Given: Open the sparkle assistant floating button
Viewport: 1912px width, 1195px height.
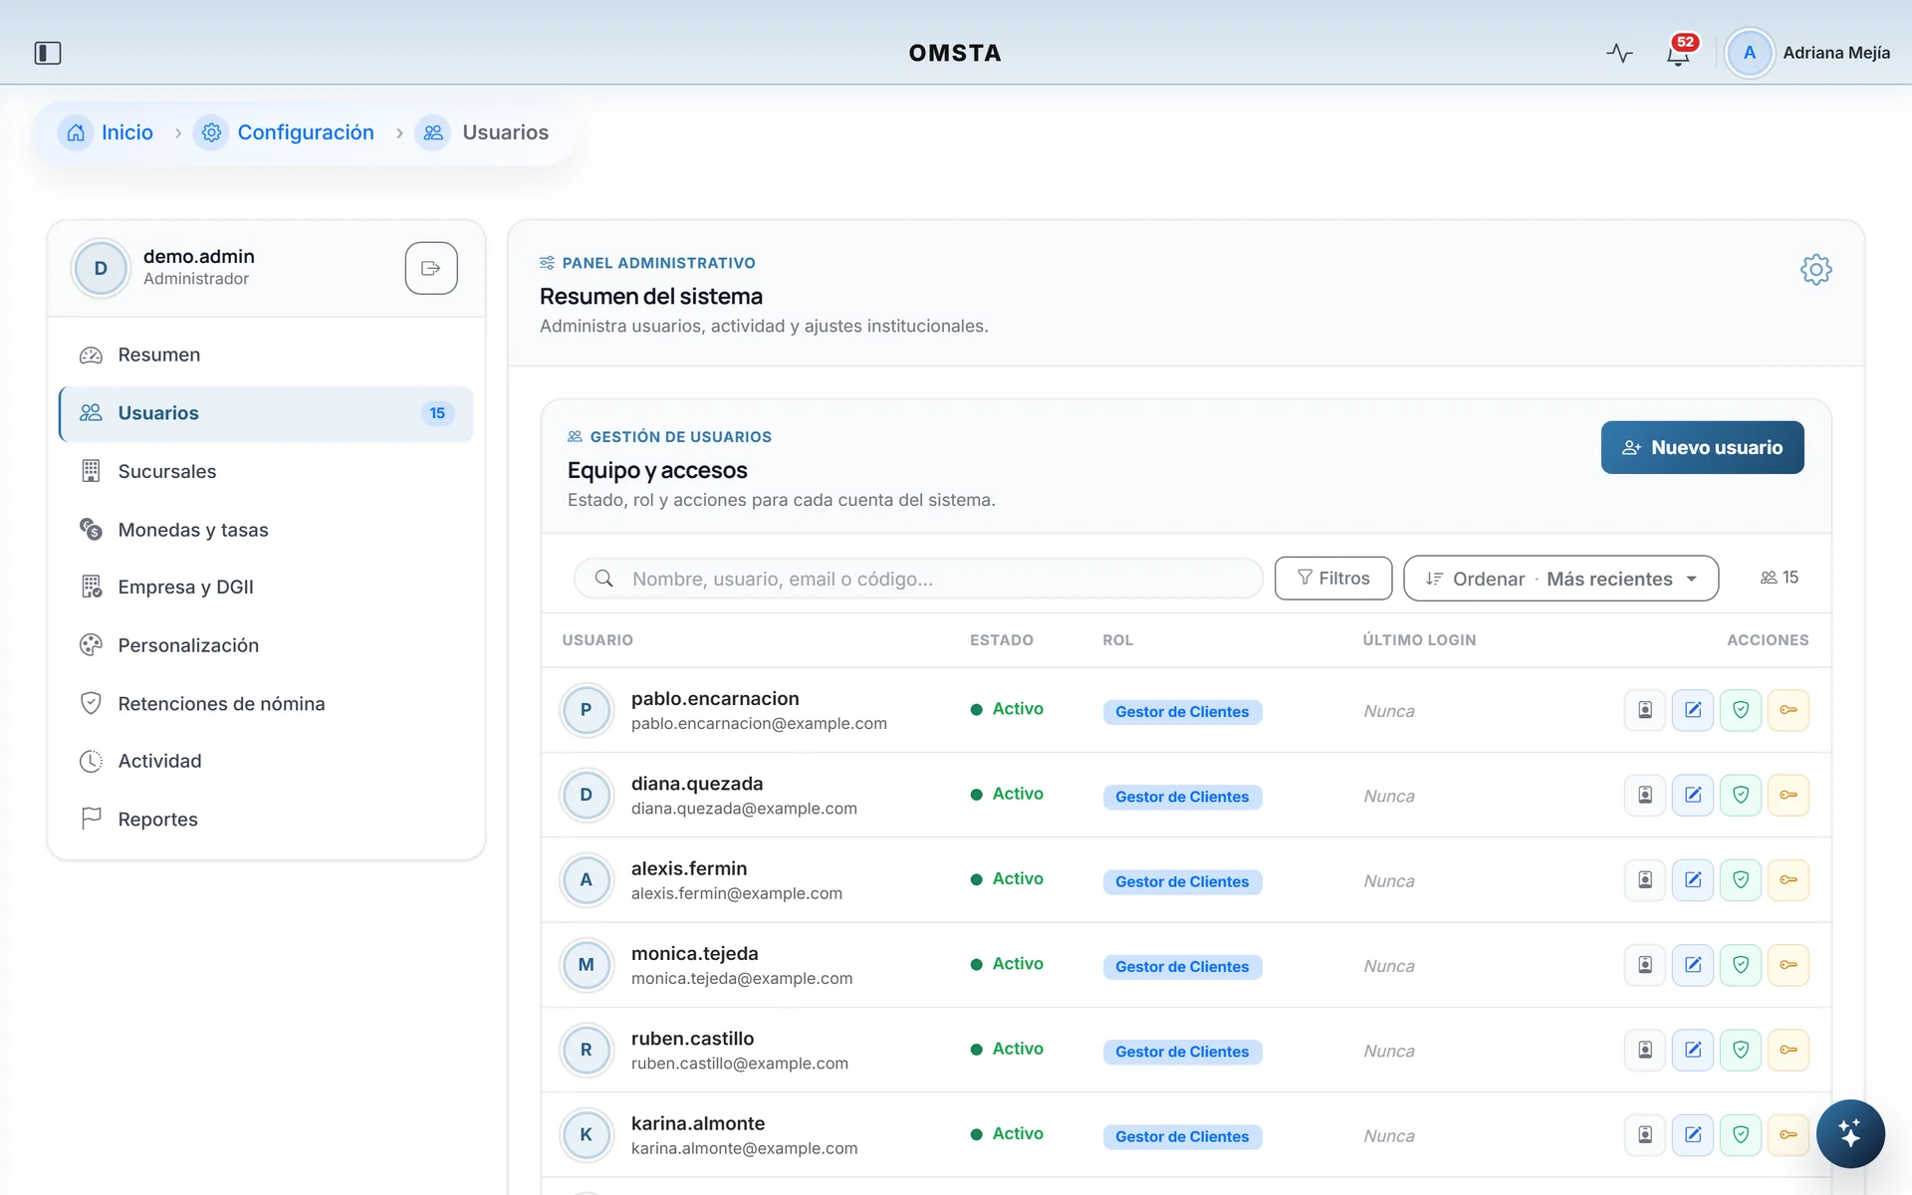Looking at the screenshot, I should coord(1849,1133).
